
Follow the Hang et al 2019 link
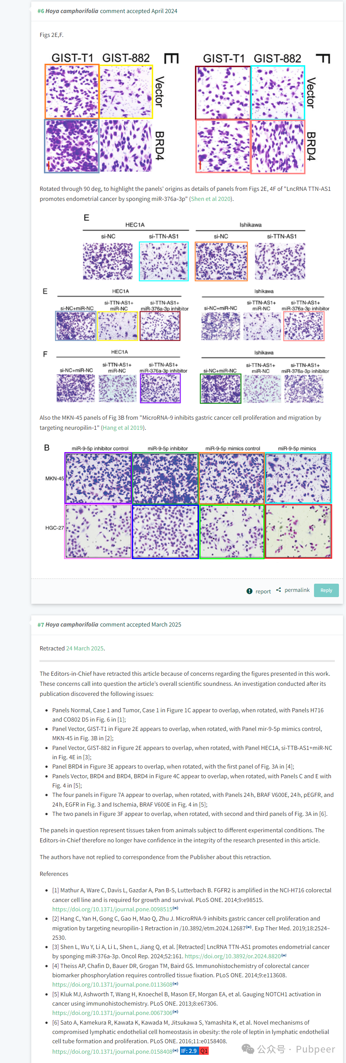coord(123,428)
